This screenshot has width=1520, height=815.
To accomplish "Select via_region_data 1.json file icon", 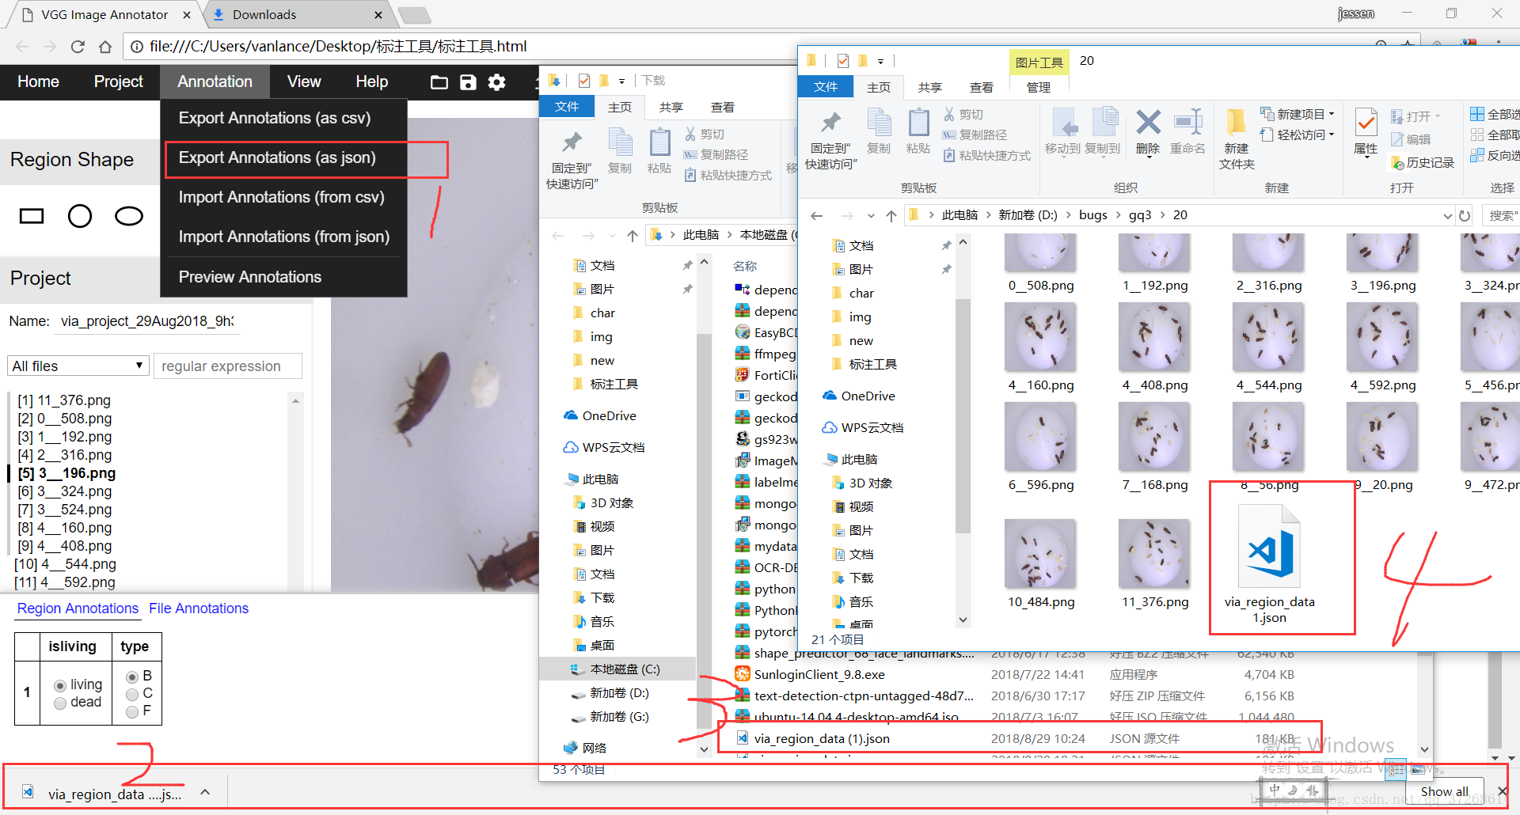I will click(1270, 546).
